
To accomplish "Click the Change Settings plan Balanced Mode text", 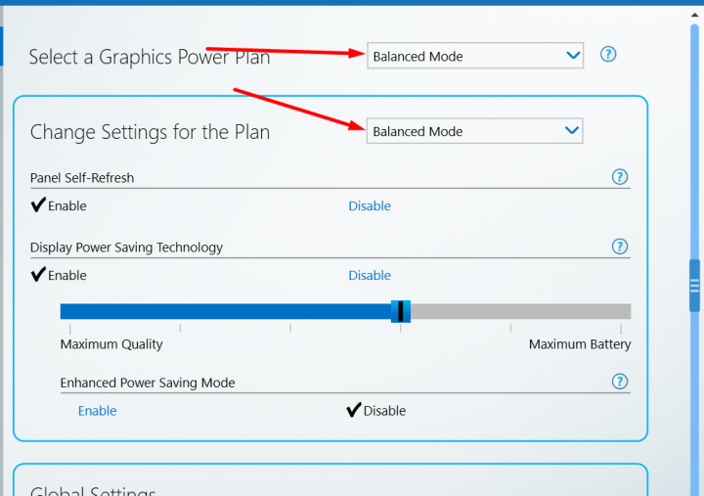I will (418, 131).
